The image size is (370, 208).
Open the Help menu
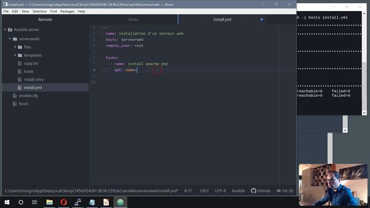82,12
